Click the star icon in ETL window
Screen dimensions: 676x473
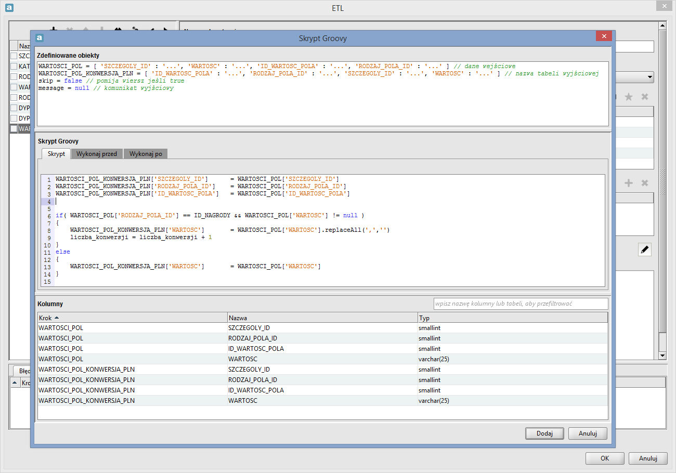629,97
